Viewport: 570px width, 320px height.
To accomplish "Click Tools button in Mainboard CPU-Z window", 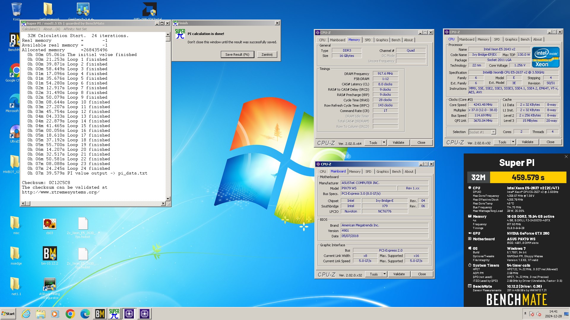I will pyautogui.click(x=373, y=274).
